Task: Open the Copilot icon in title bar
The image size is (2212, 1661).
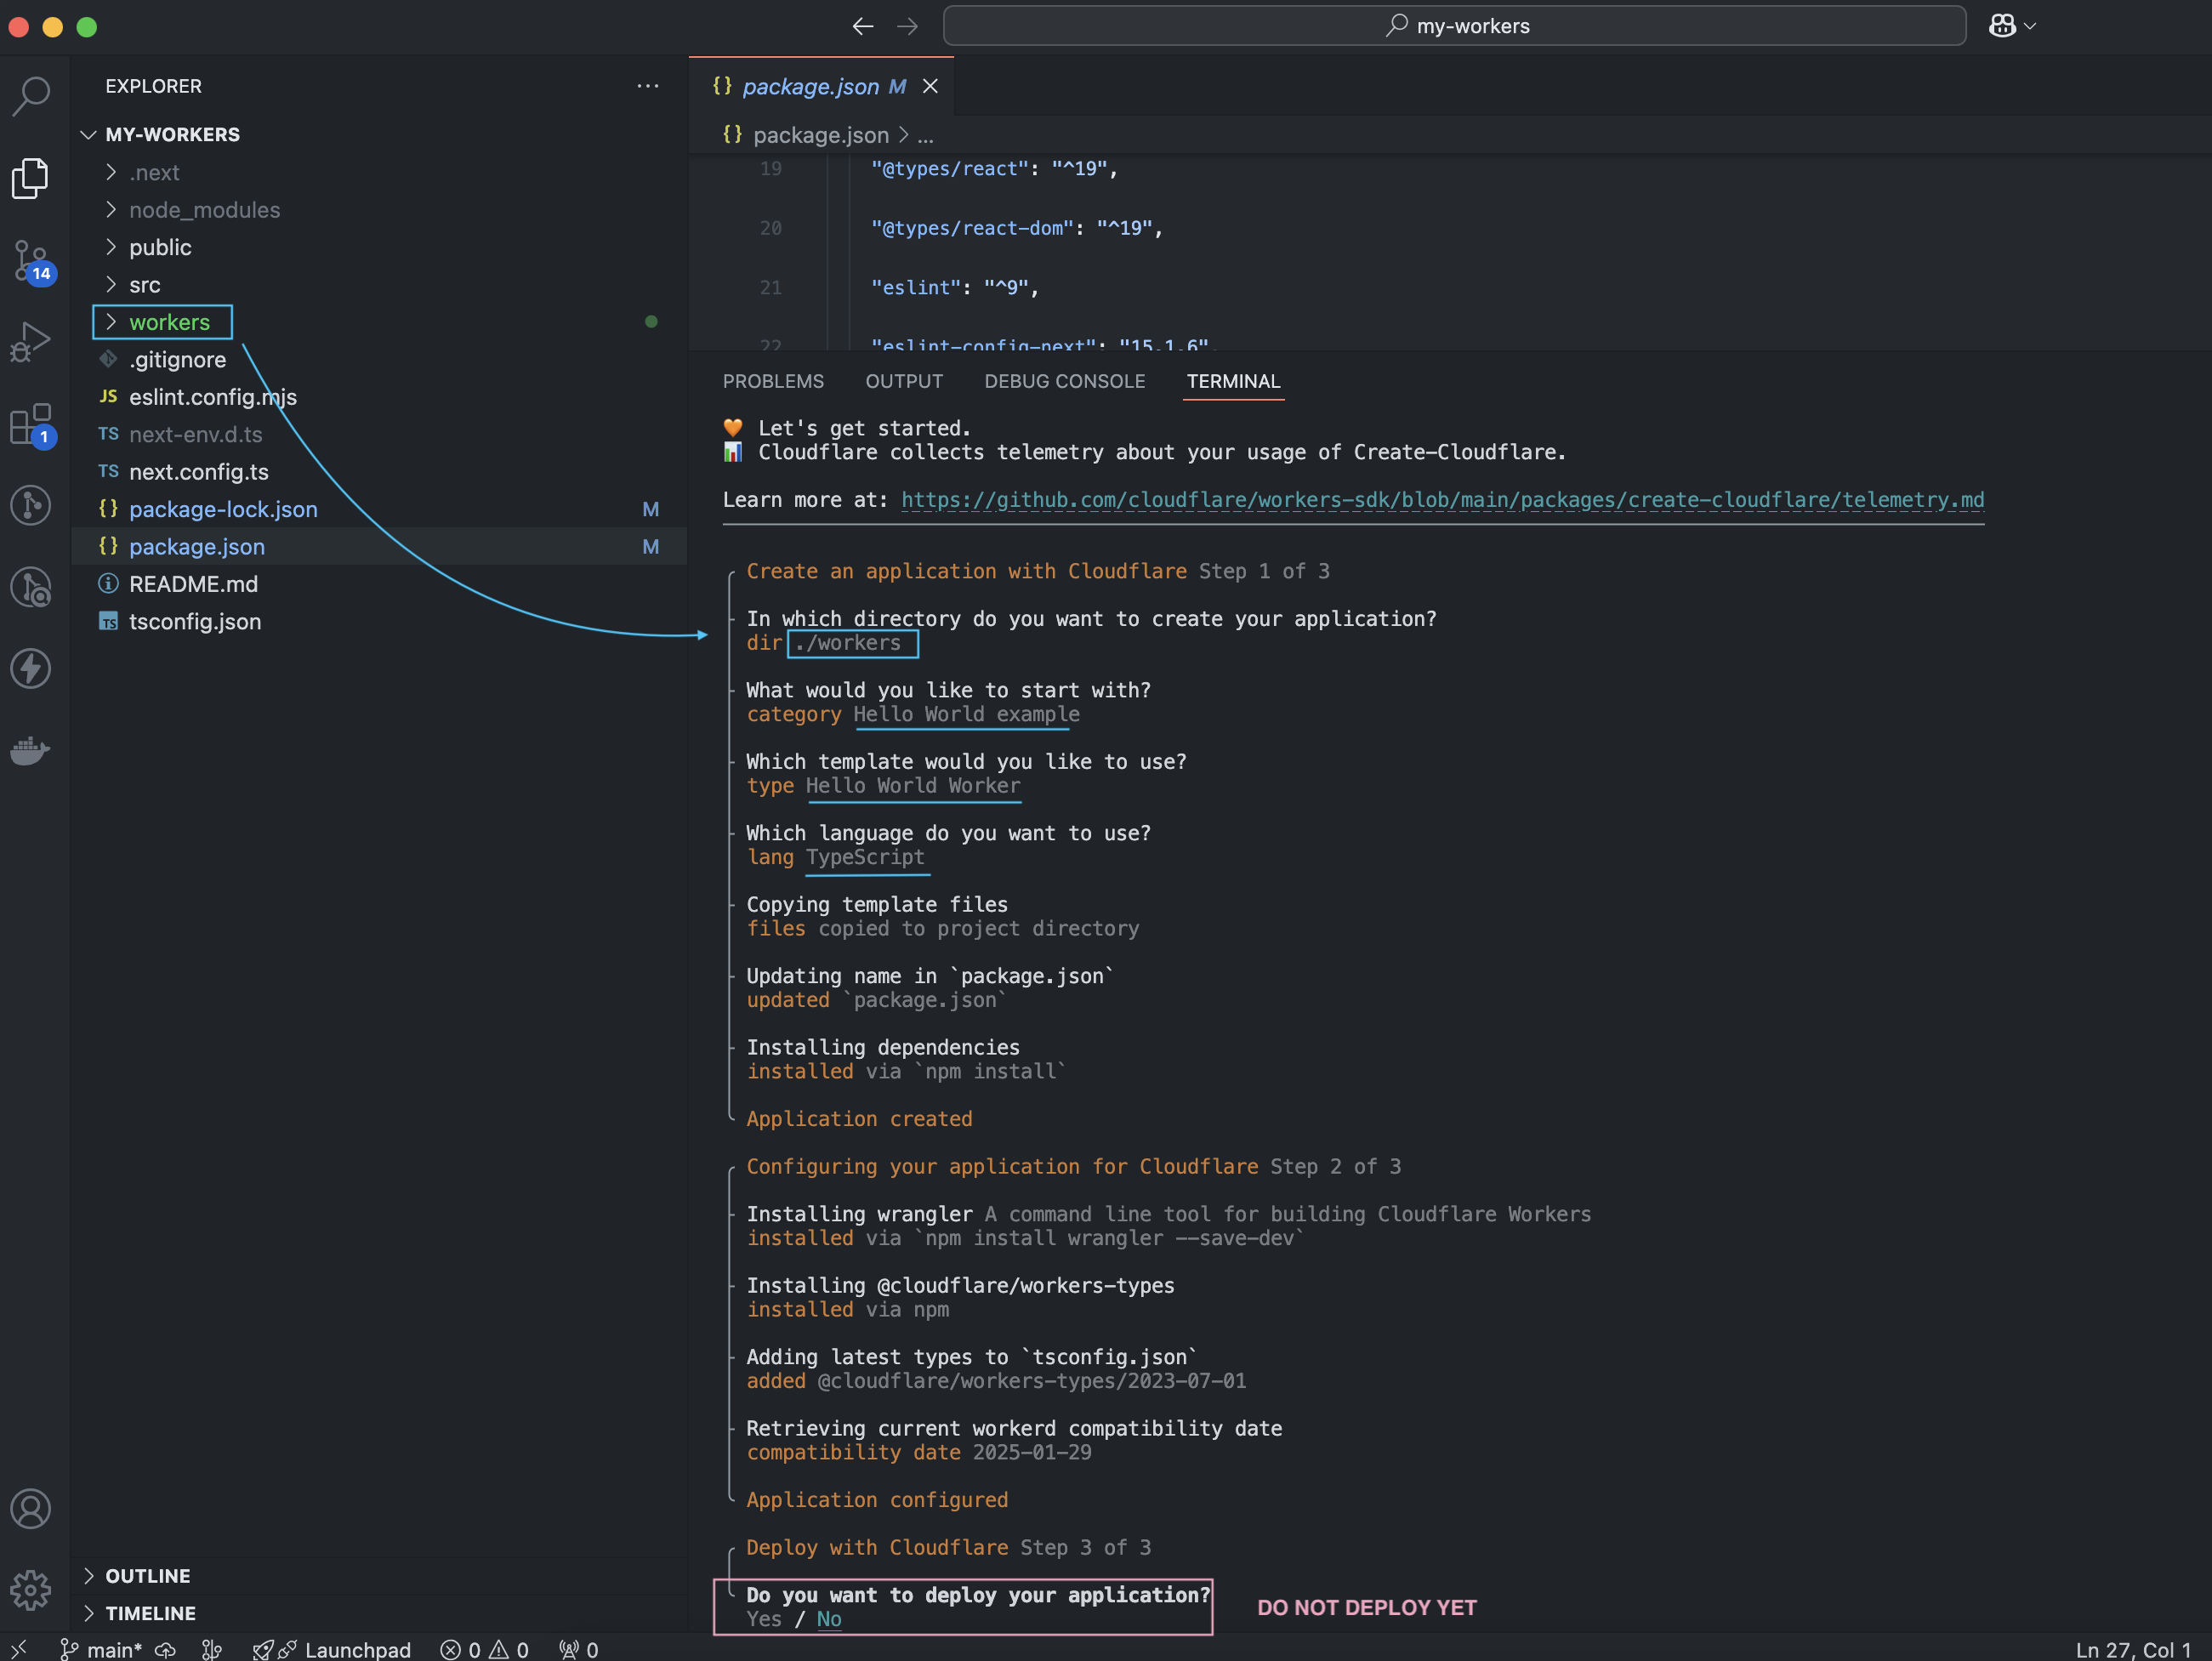Action: tap(2002, 26)
